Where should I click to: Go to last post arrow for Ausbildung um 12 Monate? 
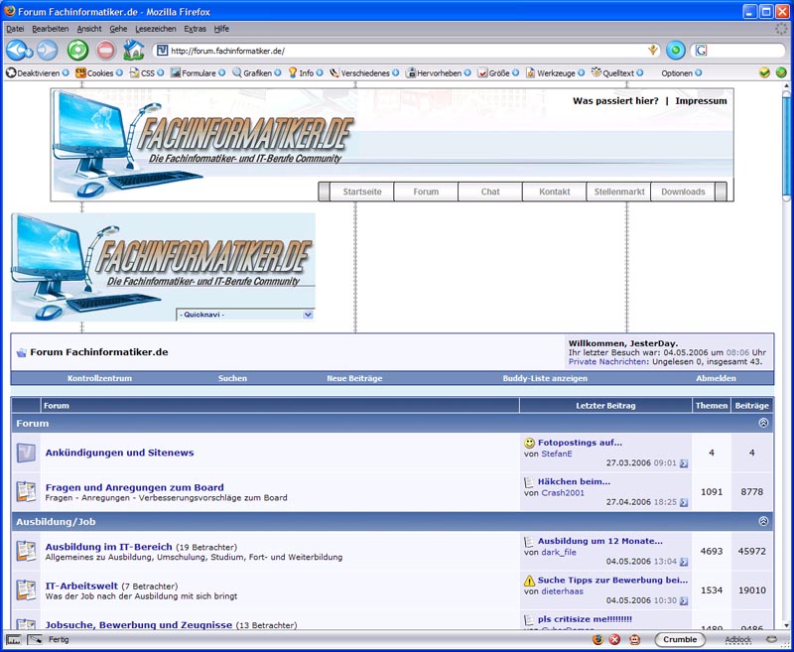[684, 562]
